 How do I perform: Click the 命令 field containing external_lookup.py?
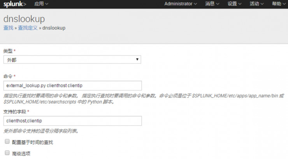coord(72,85)
